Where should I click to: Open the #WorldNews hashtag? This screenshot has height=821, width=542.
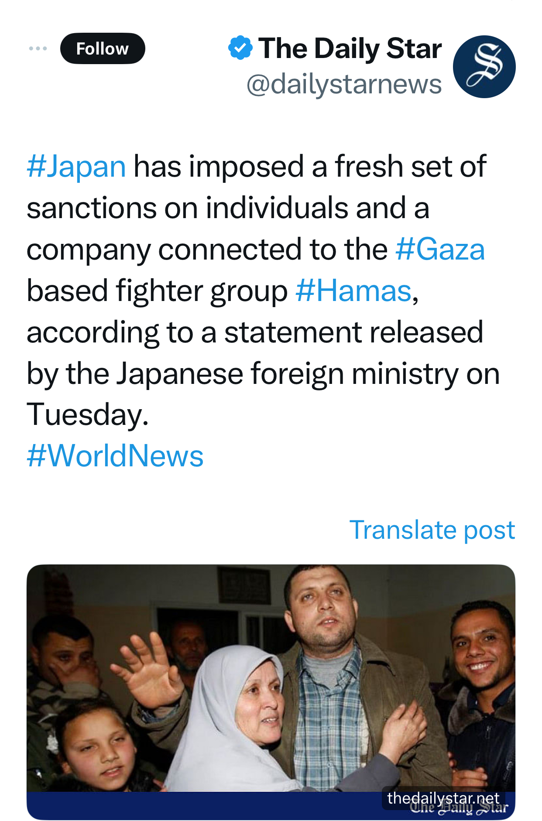point(115,456)
